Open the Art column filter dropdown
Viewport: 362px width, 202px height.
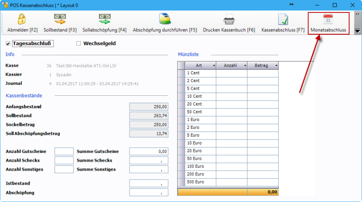click(x=214, y=66)
